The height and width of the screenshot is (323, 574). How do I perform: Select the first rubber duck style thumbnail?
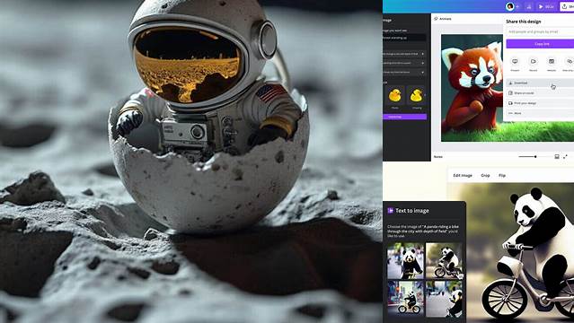coord(394,95)
